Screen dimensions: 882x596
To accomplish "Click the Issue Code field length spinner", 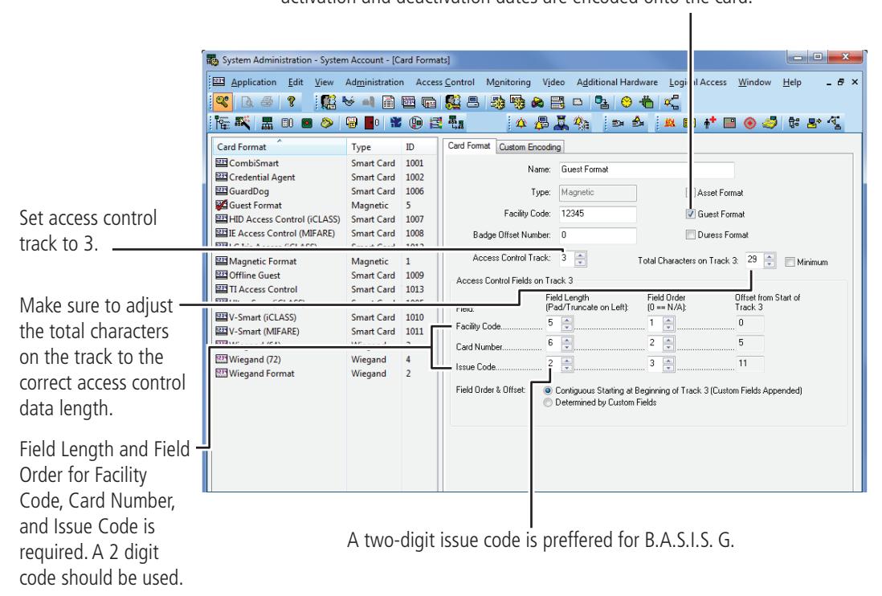I will coord(567,364).
